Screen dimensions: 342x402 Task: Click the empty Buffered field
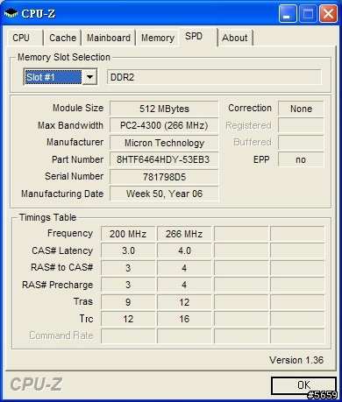[x=301, y=143]
